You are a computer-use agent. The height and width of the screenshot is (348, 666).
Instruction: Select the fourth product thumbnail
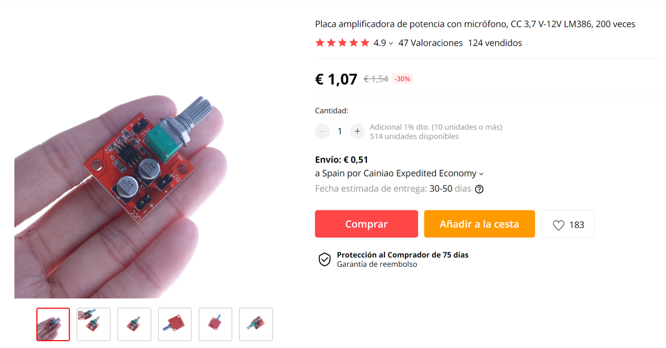175,325
